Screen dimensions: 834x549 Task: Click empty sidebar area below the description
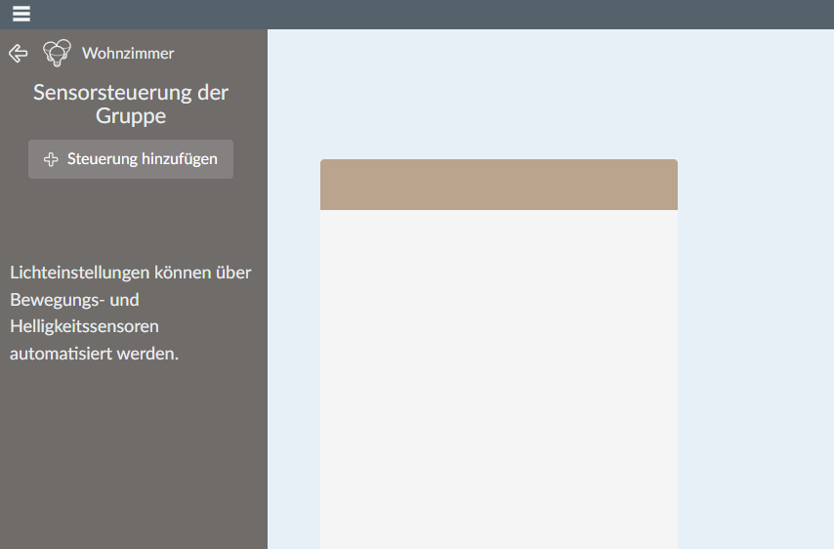click(x=133, y=459)
